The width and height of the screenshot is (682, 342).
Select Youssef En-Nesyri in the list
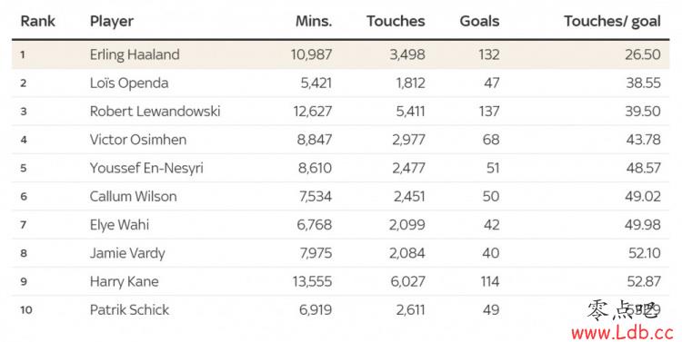point(146,169)
